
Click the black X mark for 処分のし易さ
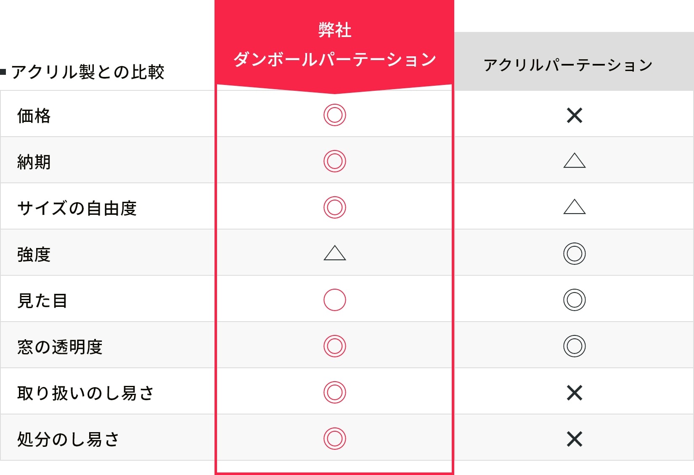[575, 439]
